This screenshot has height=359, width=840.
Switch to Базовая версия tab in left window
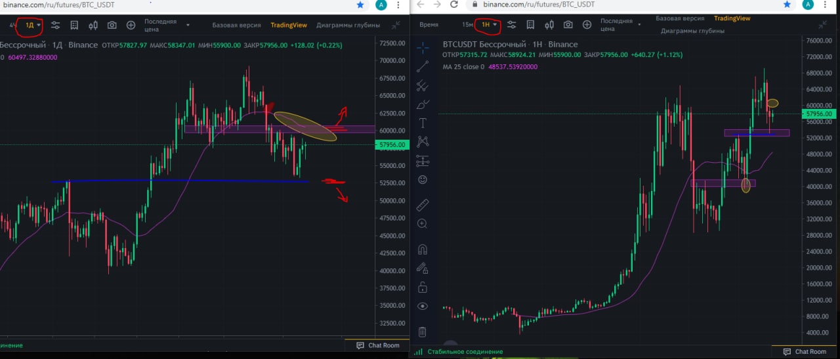tap(236, 25)
